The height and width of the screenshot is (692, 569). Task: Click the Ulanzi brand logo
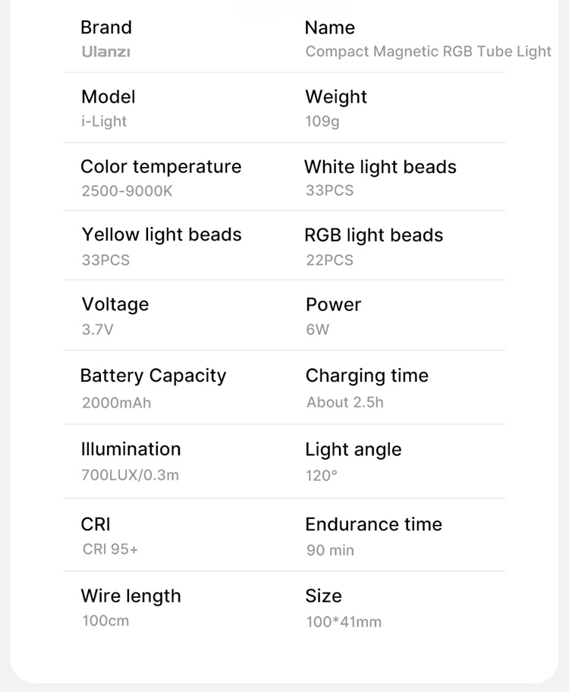(105, 52)
